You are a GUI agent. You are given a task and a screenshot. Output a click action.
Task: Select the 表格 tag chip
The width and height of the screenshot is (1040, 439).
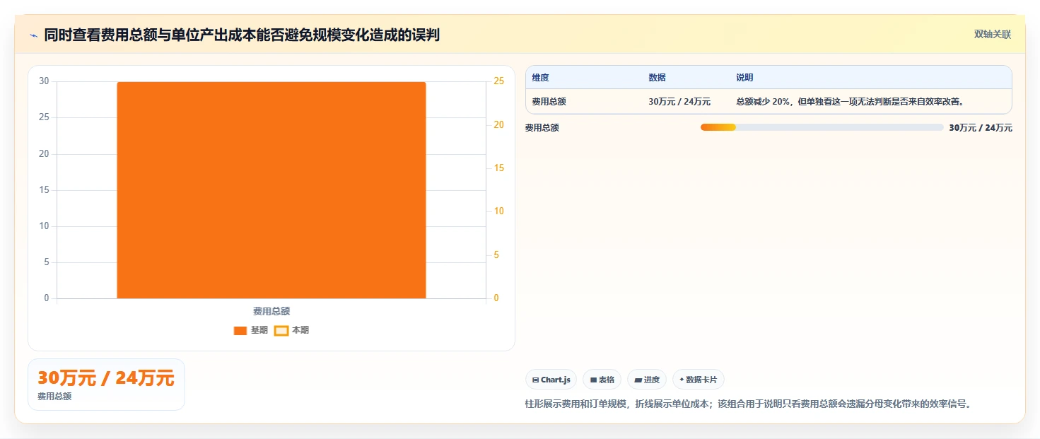[x=602, y=380]
